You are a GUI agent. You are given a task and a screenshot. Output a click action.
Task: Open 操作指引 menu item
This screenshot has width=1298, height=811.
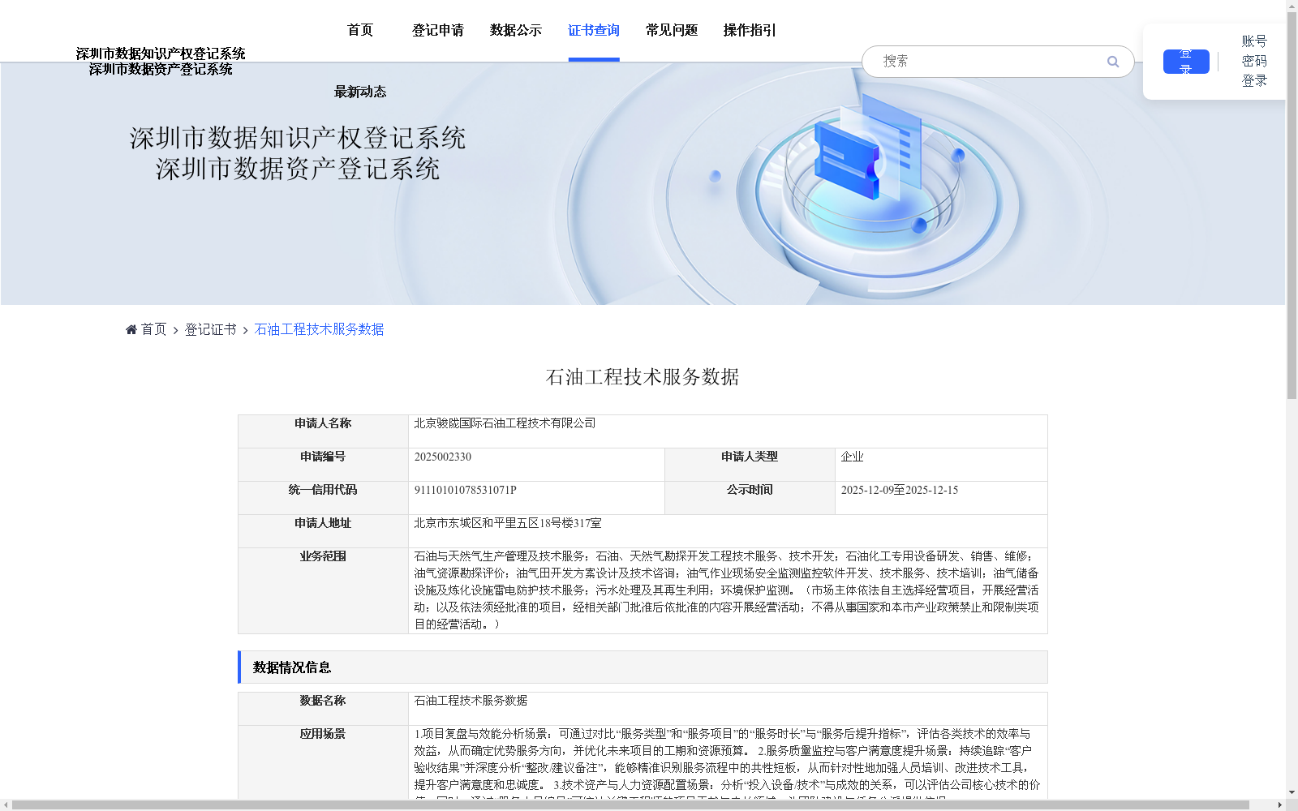click(x=750, y=30)
